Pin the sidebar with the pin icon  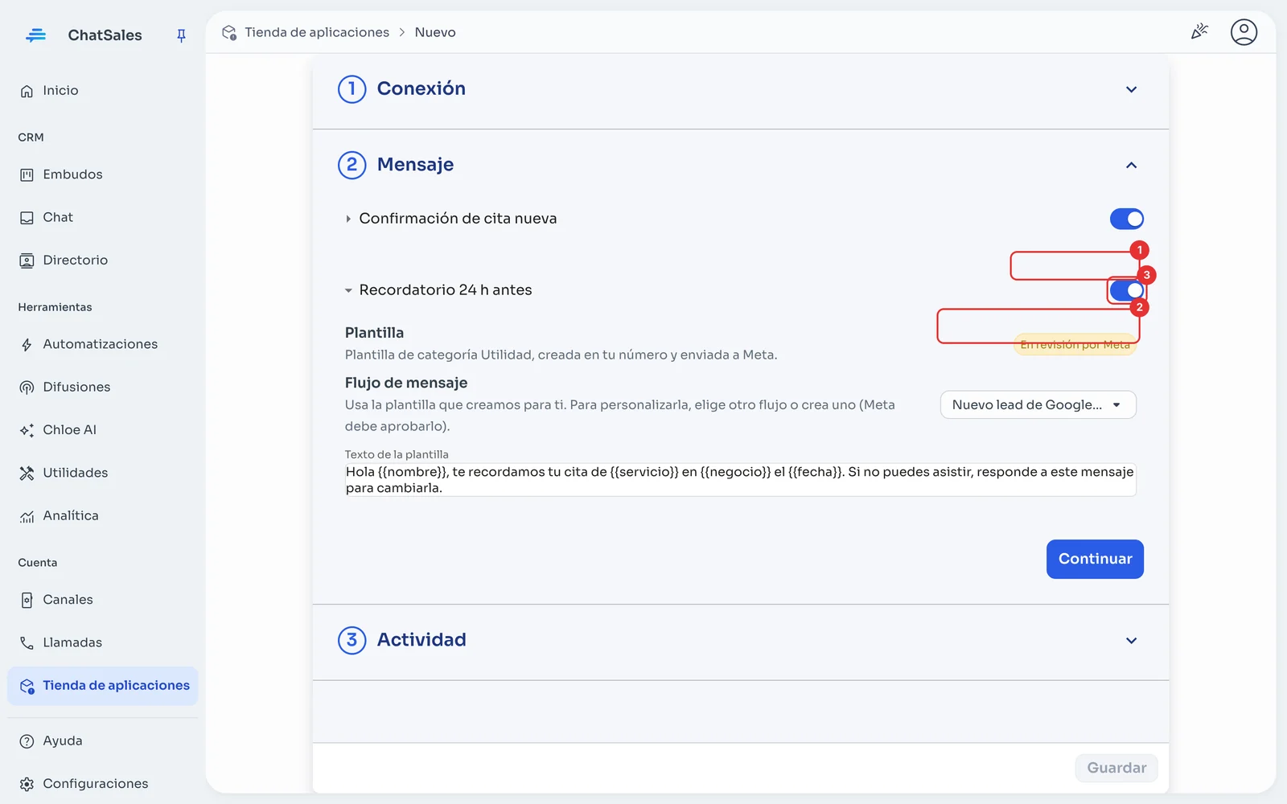pos(181,35)
